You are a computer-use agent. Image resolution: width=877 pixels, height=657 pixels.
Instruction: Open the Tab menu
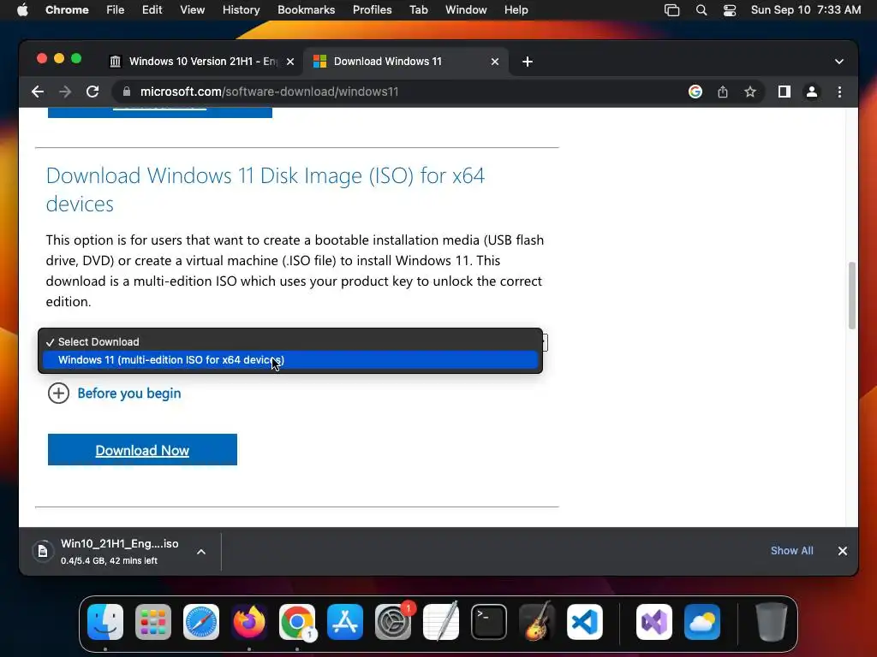pyautogui.click(x=418, y=10)
